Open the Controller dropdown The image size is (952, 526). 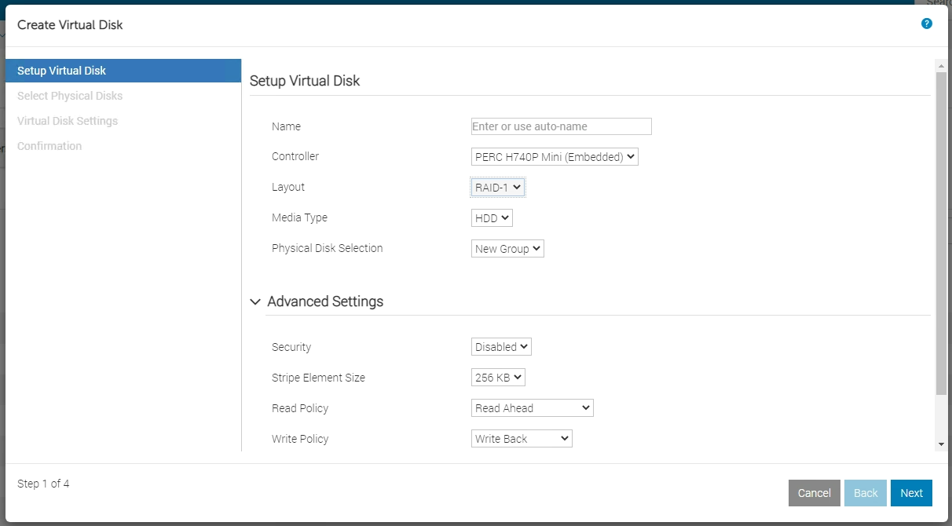tap(555, 156)
